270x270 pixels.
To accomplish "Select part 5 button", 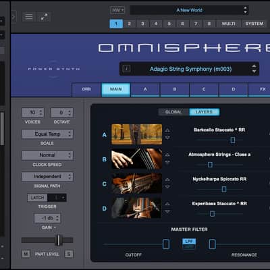I will pos(169,24).
